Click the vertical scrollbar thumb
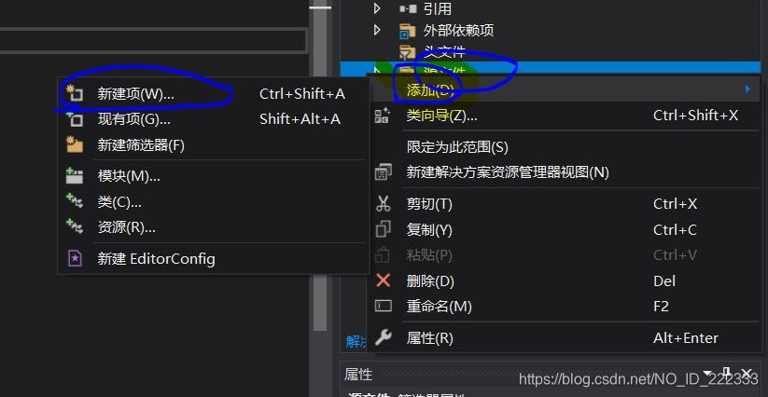Viewport: 768px width, 397px height. 320,166
